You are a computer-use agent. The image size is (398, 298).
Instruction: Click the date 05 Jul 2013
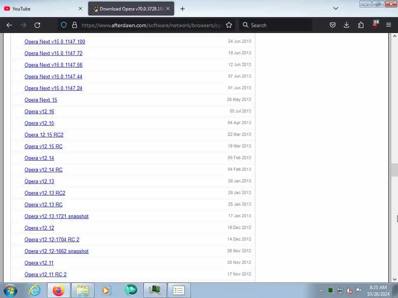[240, 111]
